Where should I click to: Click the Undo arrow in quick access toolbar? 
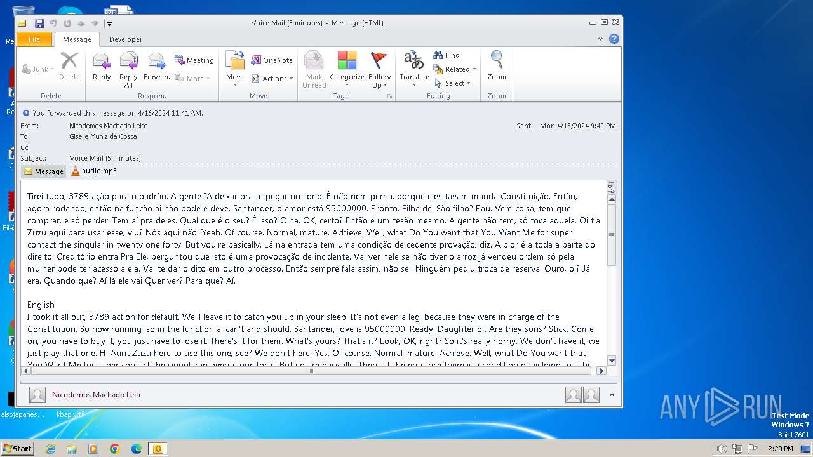(x=53, y=23)
